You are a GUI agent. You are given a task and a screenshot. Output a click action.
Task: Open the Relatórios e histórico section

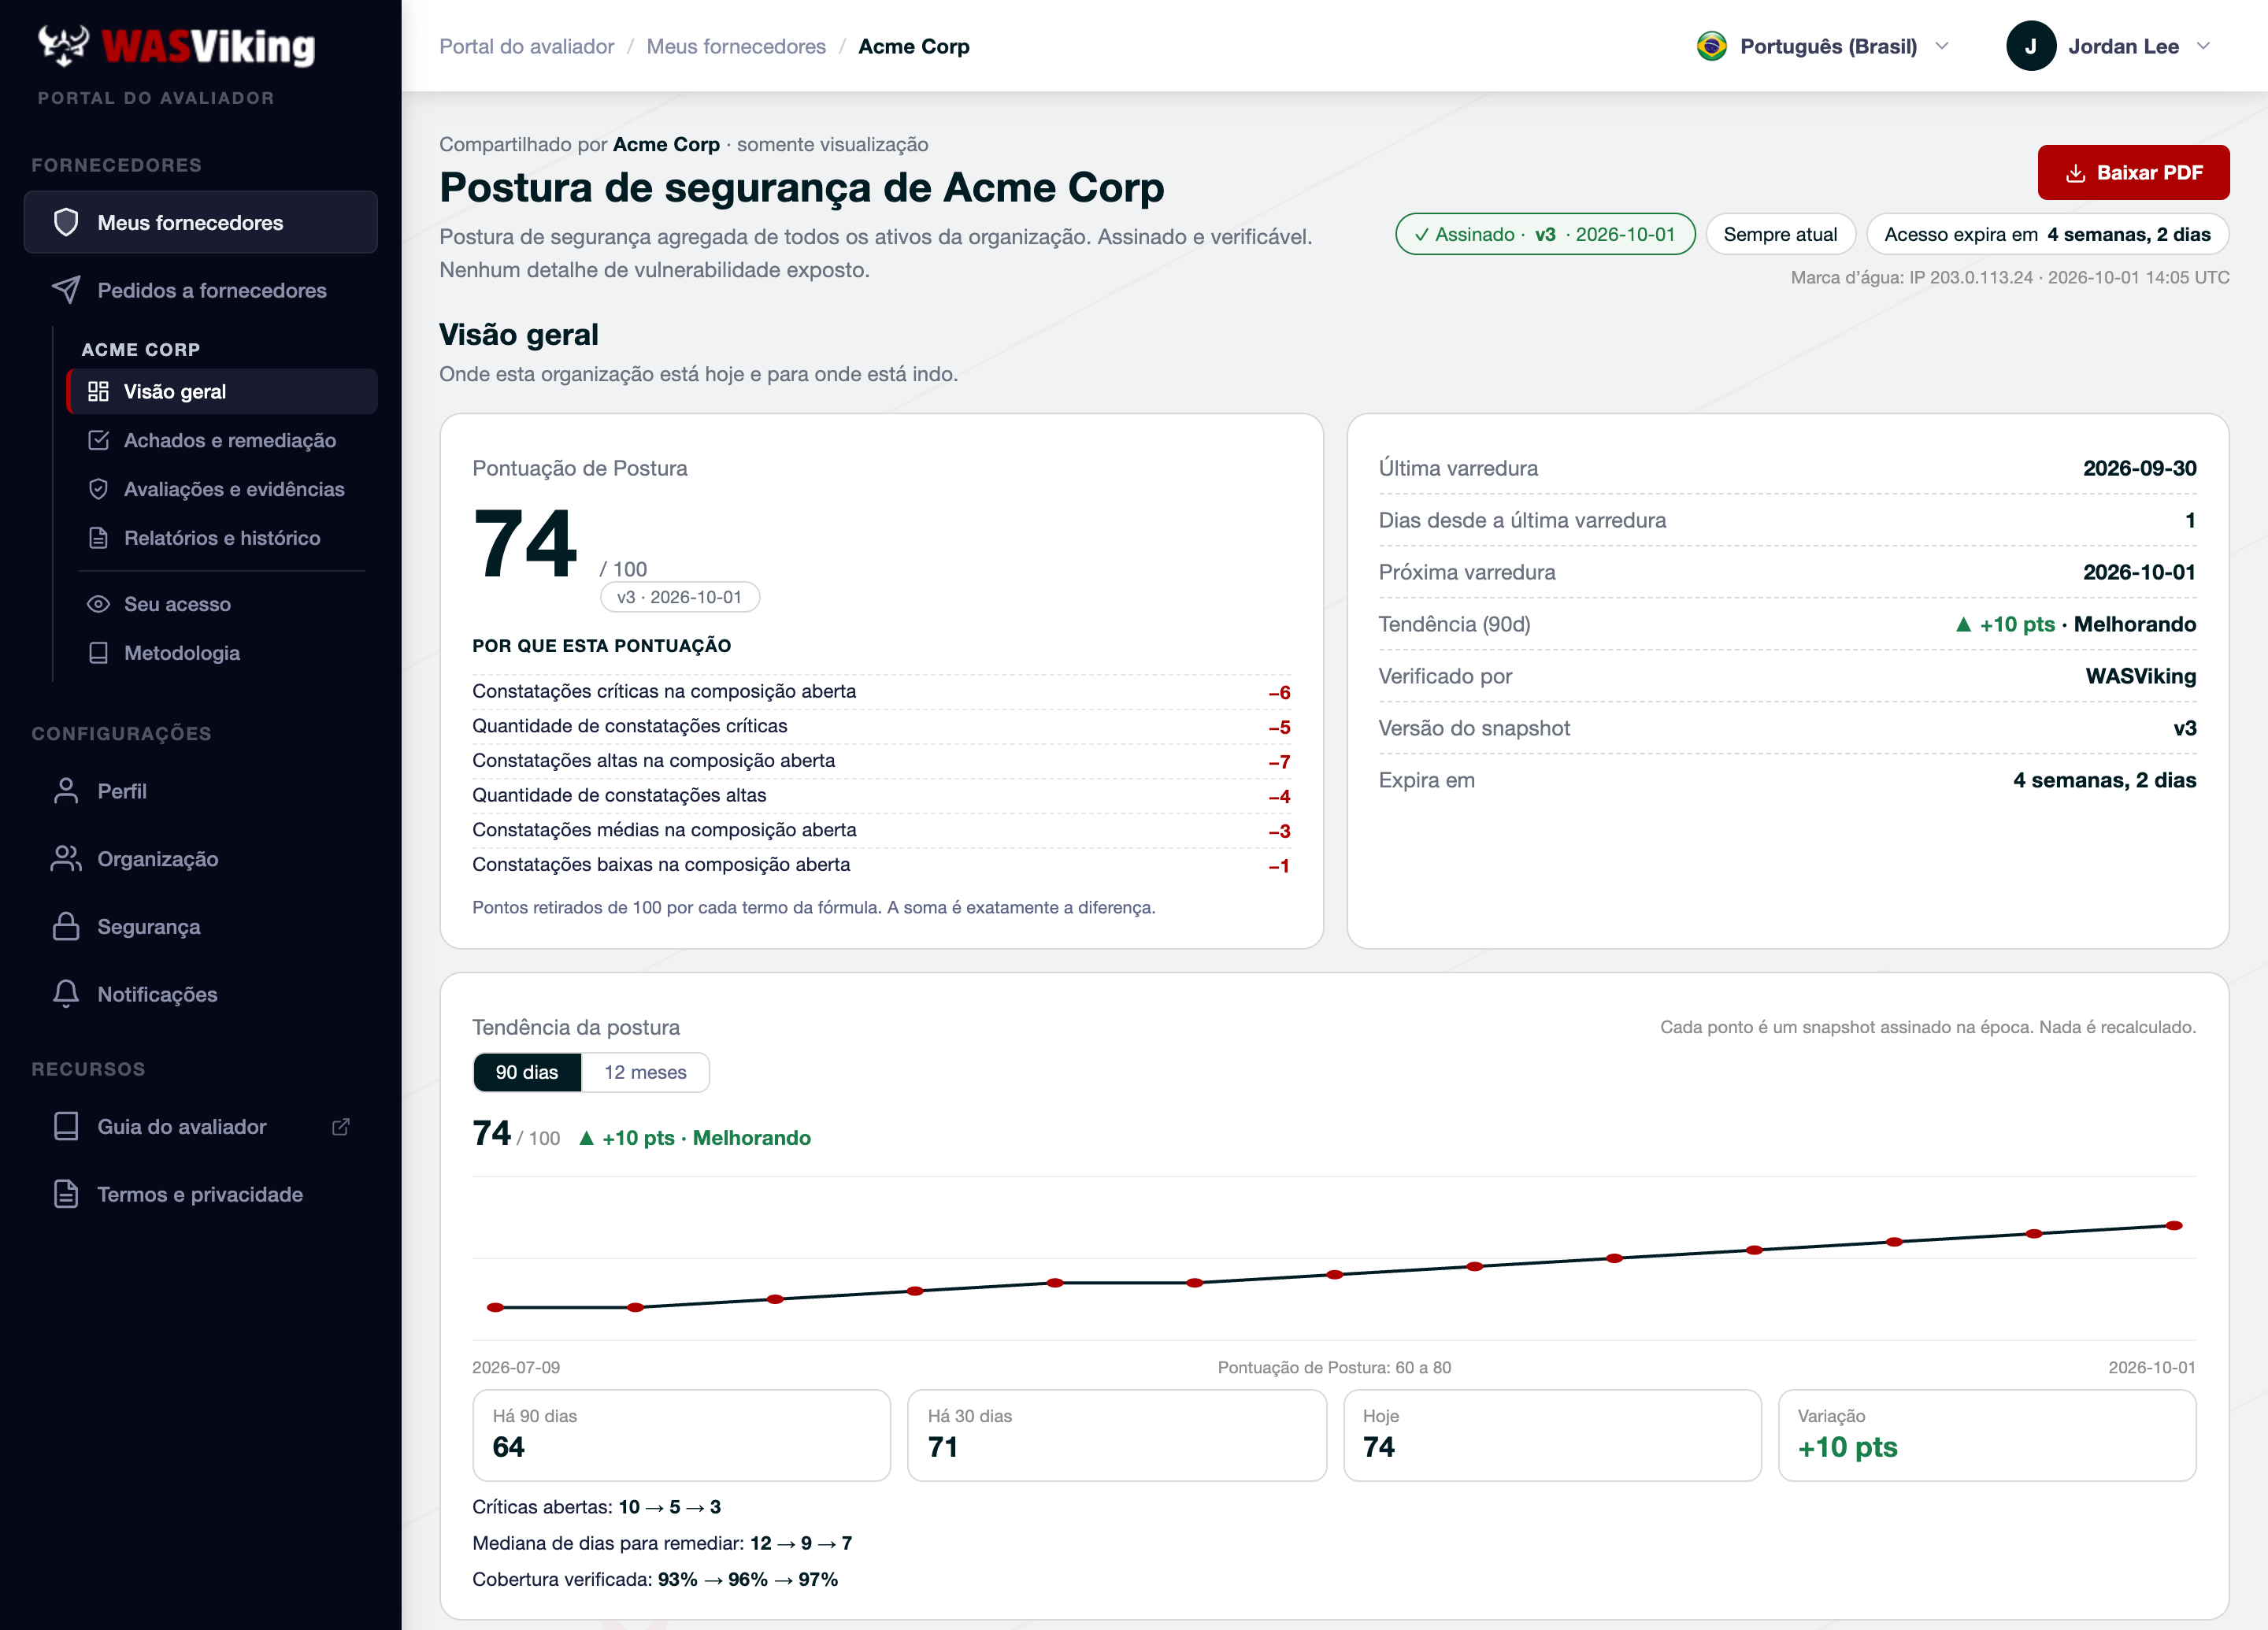(222, 538)
